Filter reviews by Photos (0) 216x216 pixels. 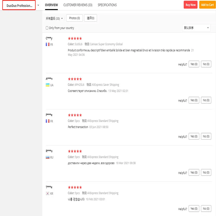[x=75, y=18]
